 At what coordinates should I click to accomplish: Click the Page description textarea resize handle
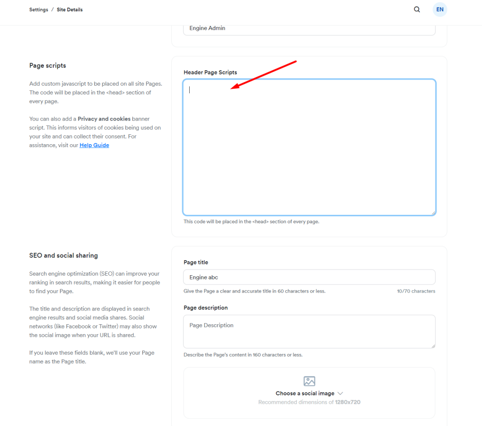pyautogui.click(x=433, y=346)
